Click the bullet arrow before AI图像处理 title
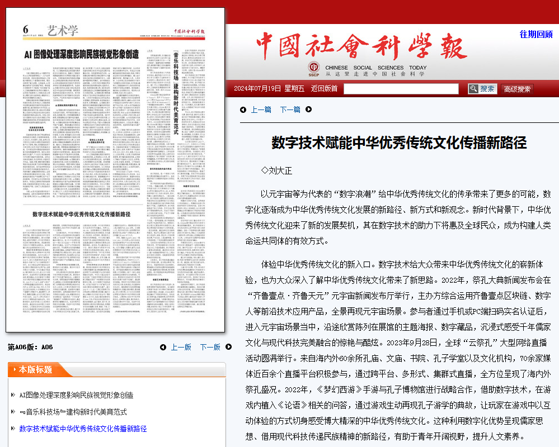Screen dimensions: 559x447 13,395
